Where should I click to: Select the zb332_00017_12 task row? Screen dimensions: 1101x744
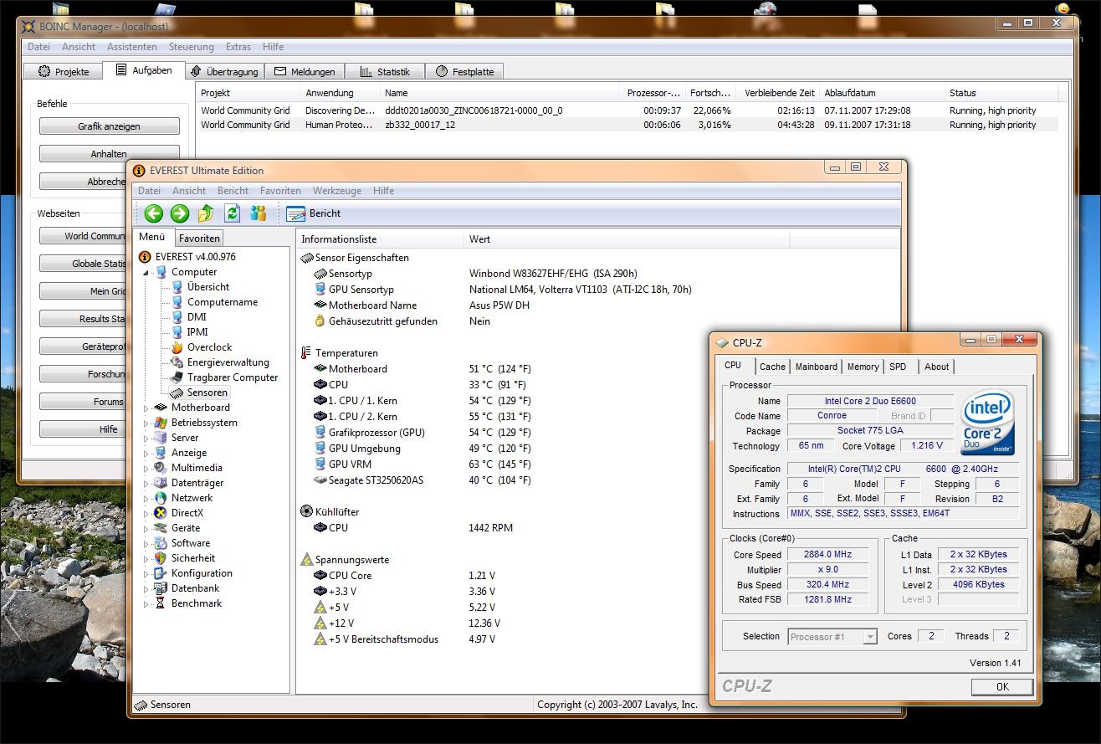(x=627, y=125)
